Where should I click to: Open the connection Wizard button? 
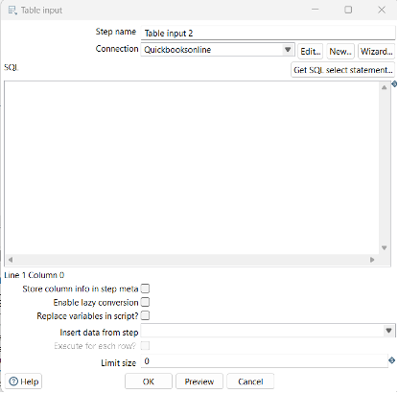tap(376, 52)
